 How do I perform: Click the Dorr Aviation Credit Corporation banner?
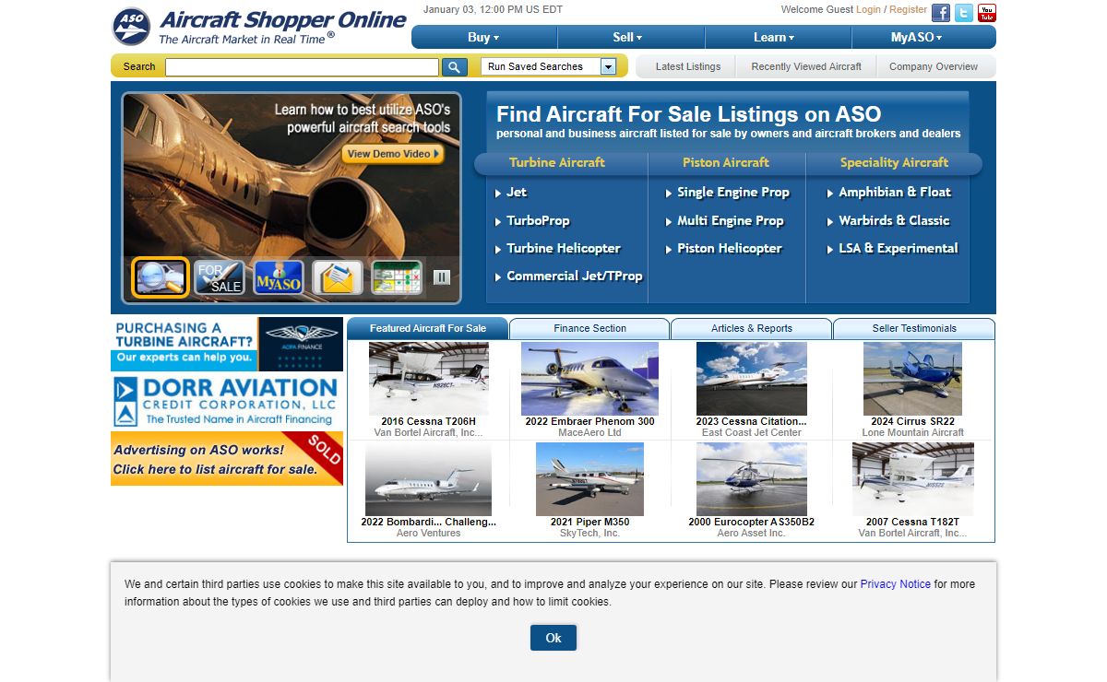click(227, 401)
